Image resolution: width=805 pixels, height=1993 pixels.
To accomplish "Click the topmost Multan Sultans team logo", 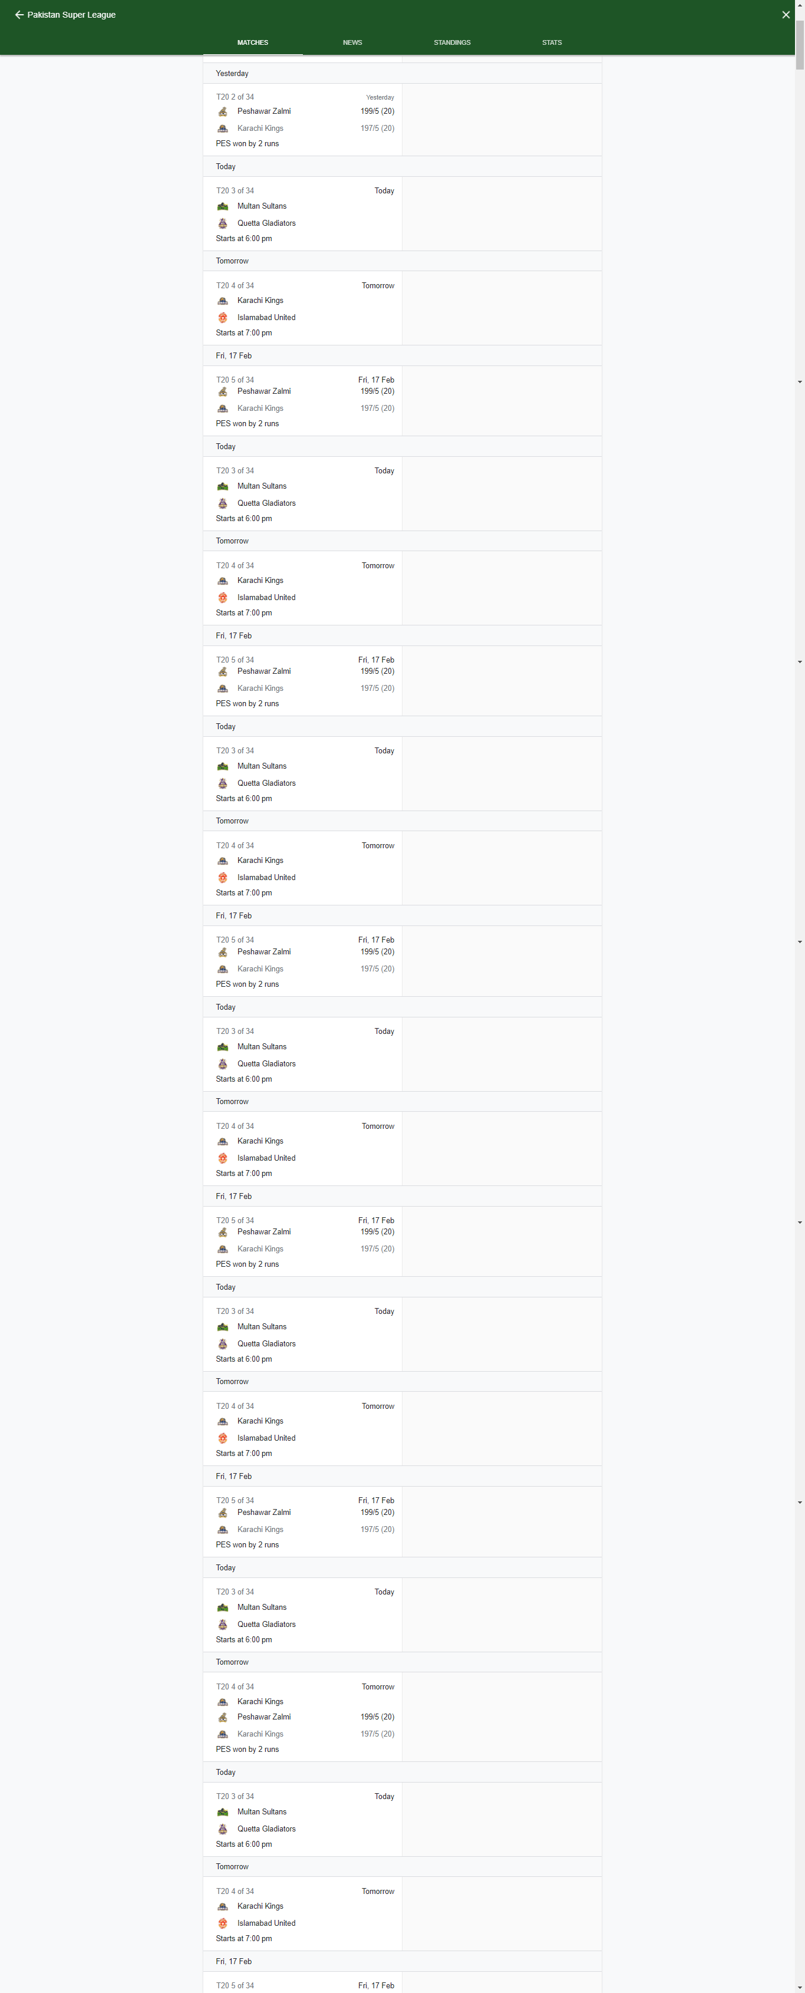I will pos(223,206).
